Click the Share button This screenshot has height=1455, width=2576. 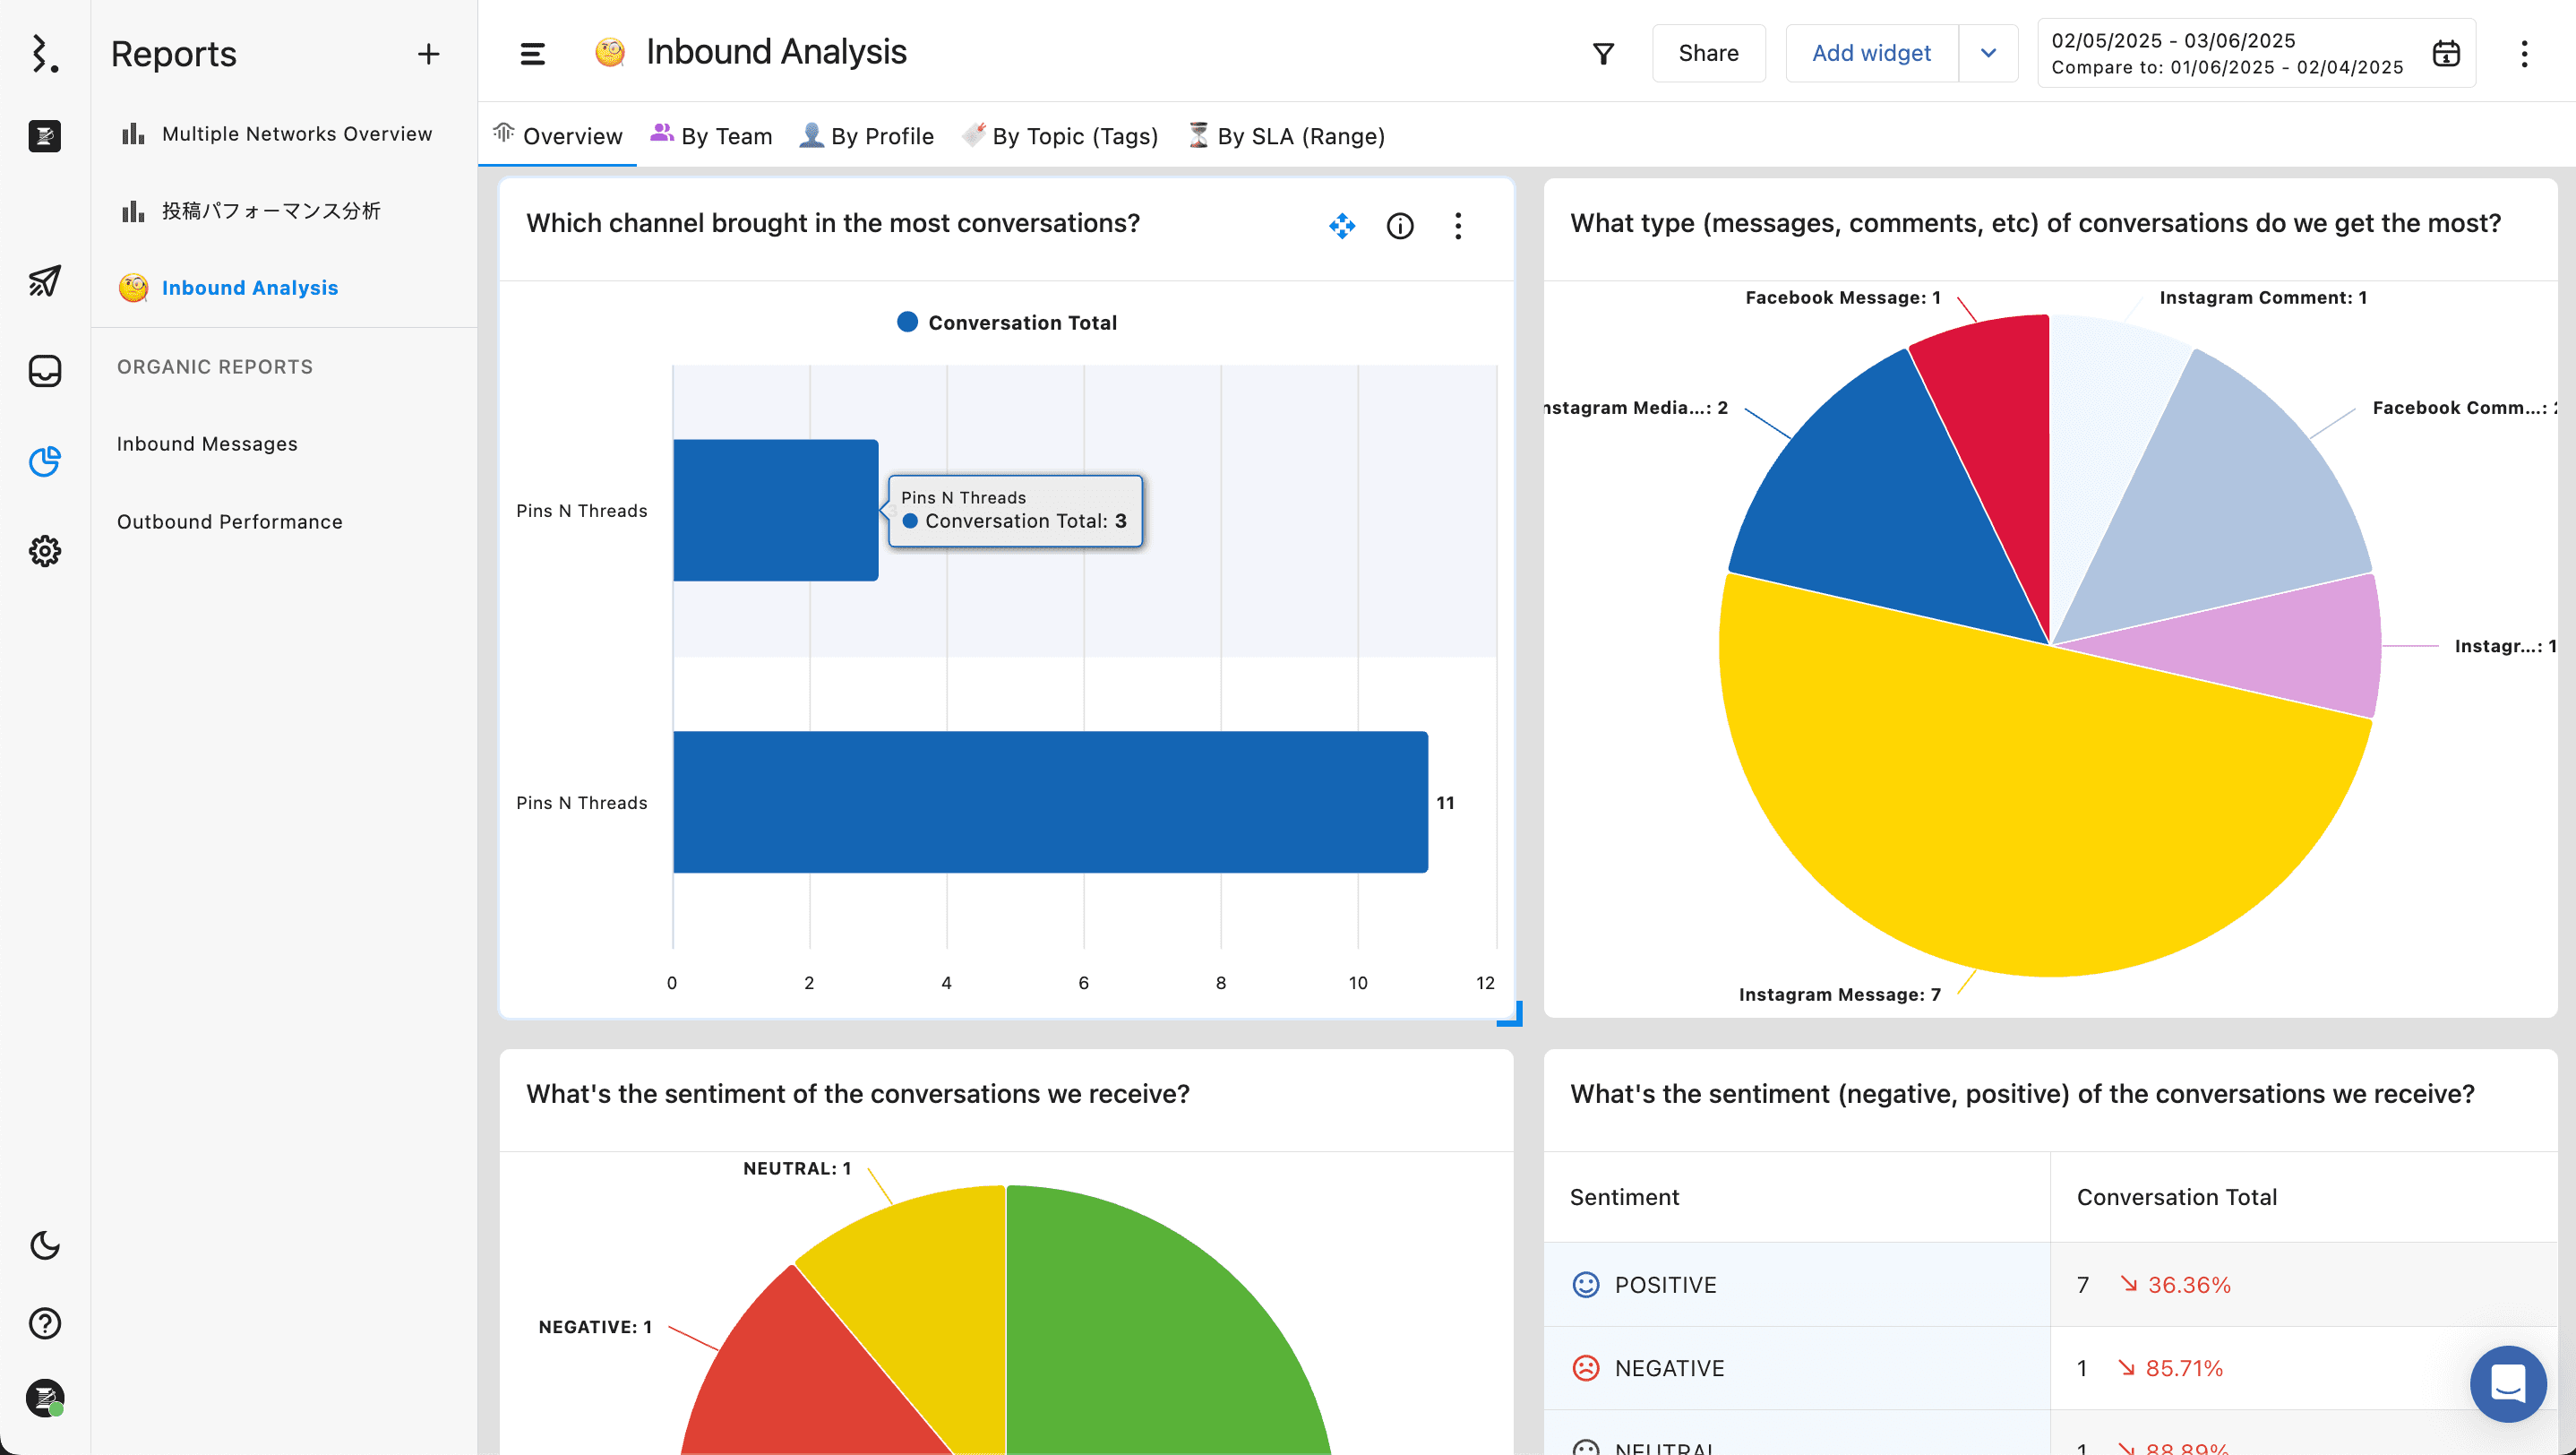[1708, 52]
